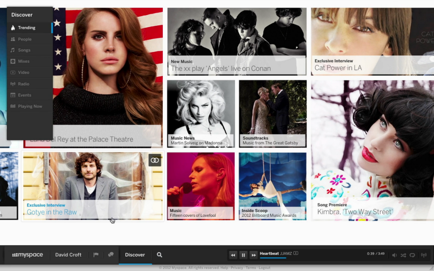Viewport: 434px width, 271px height.
Task: Click the JJAMZ artist name
Action: click(286, 253)
